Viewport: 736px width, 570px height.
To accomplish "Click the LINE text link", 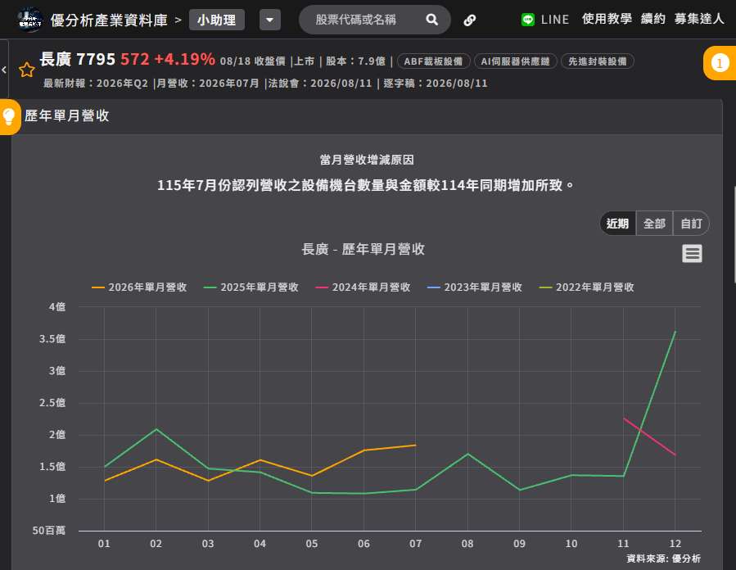I will tap(555, 20).
